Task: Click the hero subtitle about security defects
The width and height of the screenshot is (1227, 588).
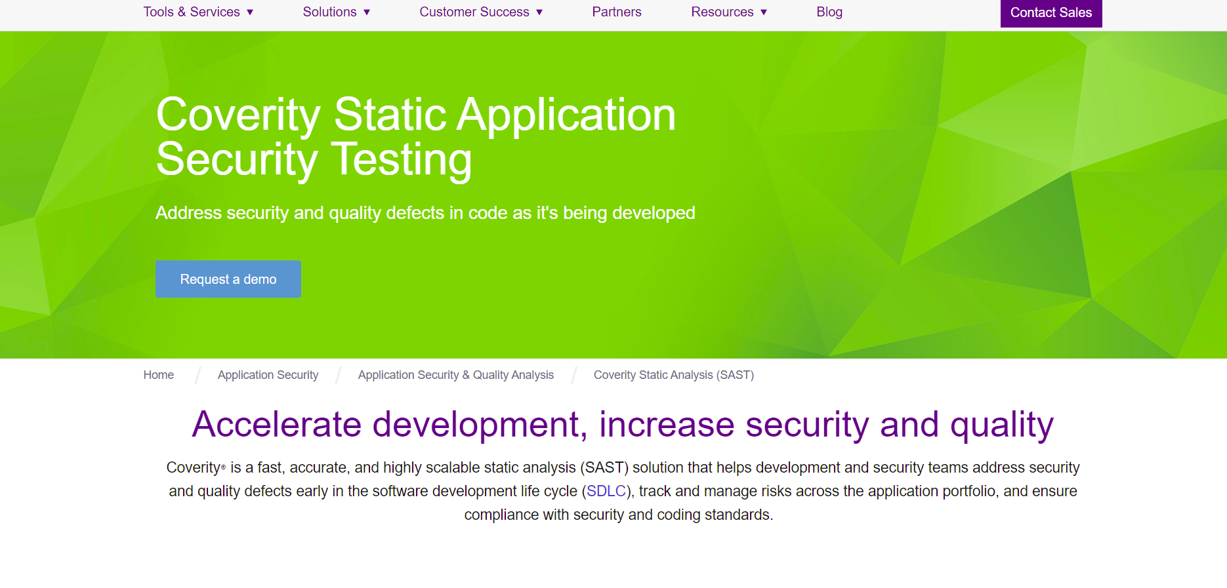Action: [x=425, y=213]
